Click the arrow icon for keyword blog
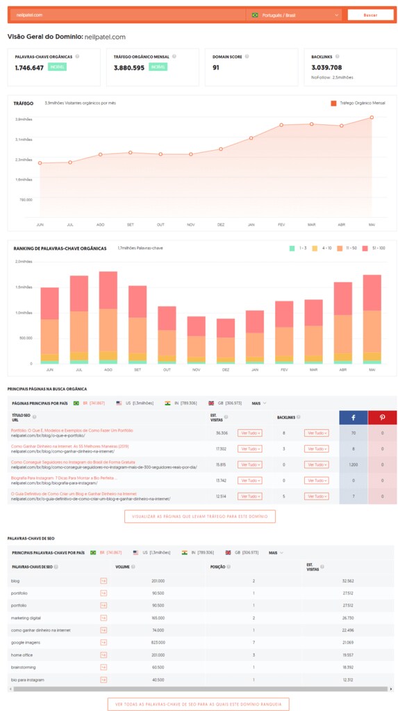Image resolution: width=398 pixels, height=711 pixels. pyautogui.click(x=103, y=581)
